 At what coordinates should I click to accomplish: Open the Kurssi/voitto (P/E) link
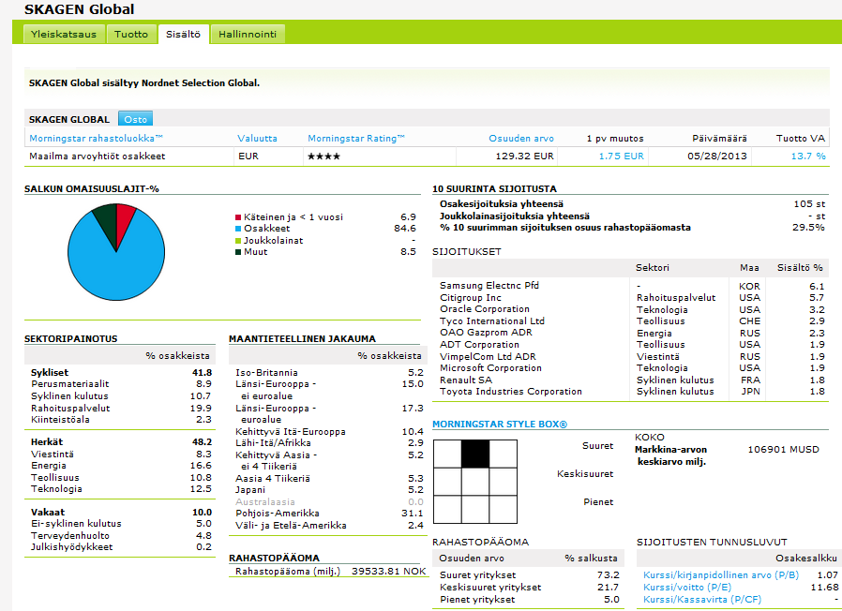(x=686, y=588)
